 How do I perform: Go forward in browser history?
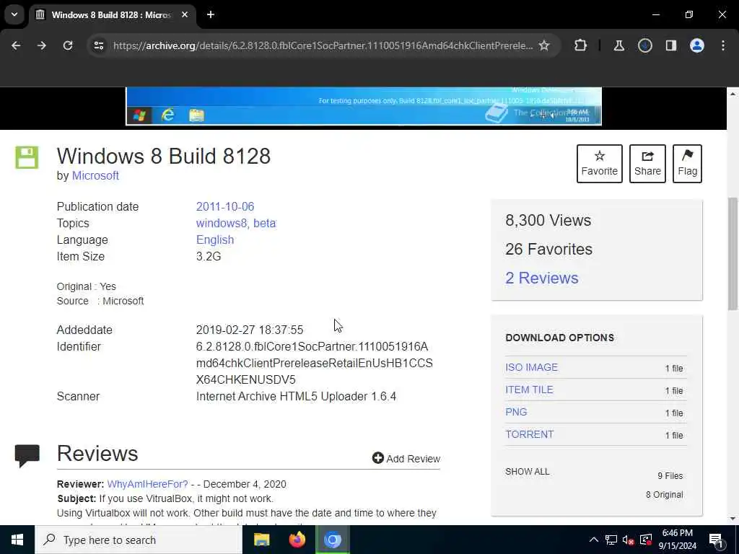(42, 45)
